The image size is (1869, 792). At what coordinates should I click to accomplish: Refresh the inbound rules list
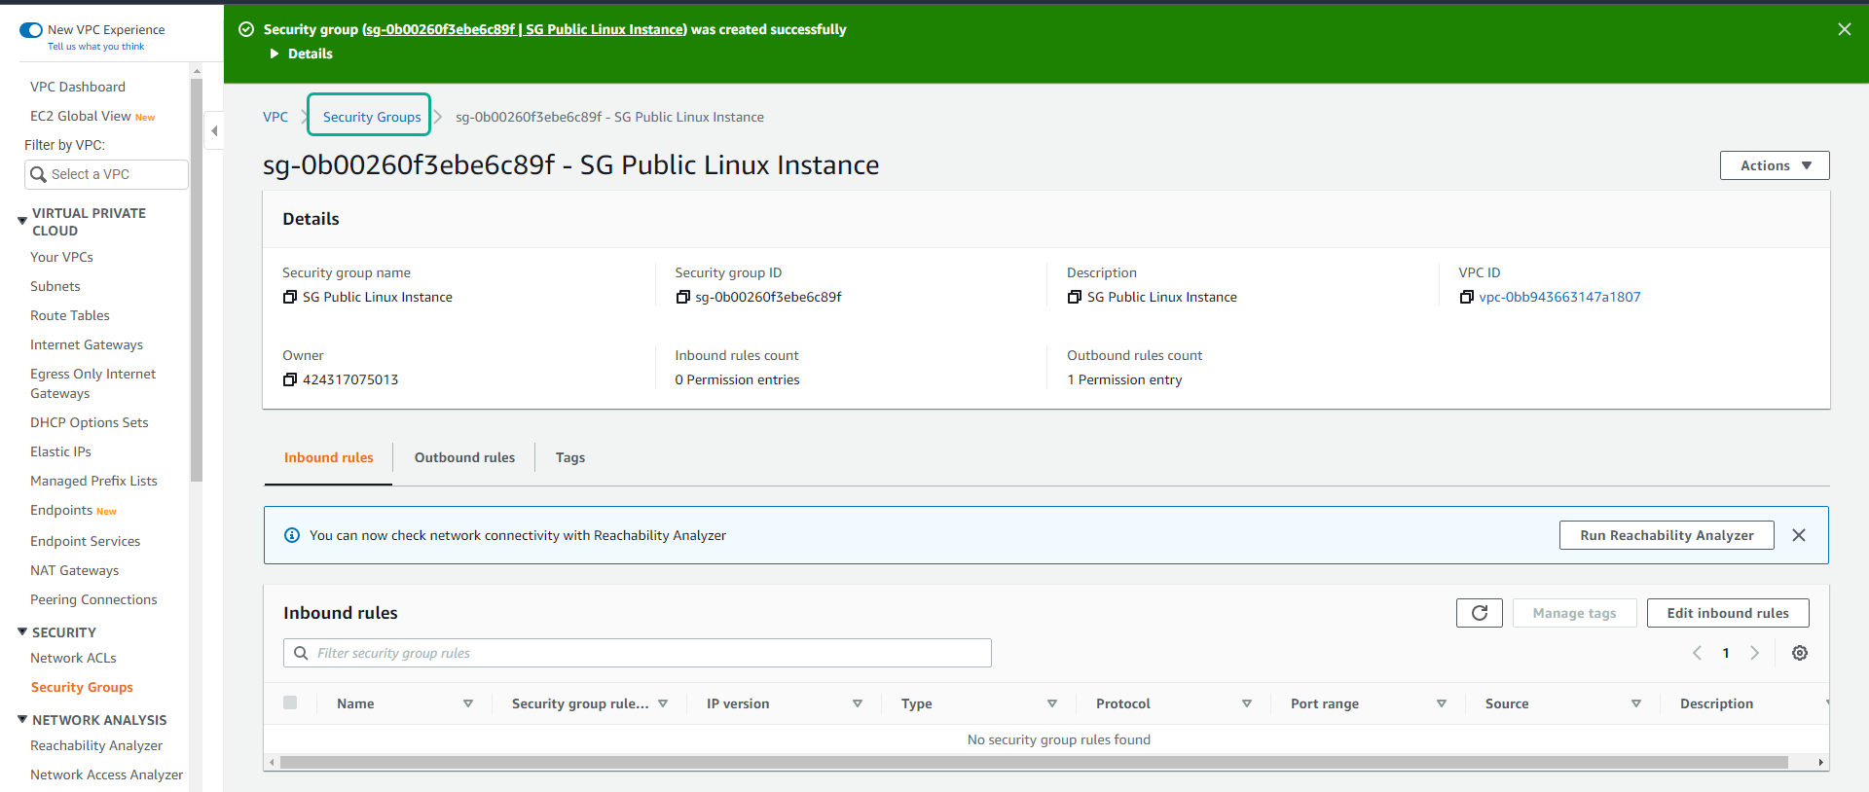1479,613
